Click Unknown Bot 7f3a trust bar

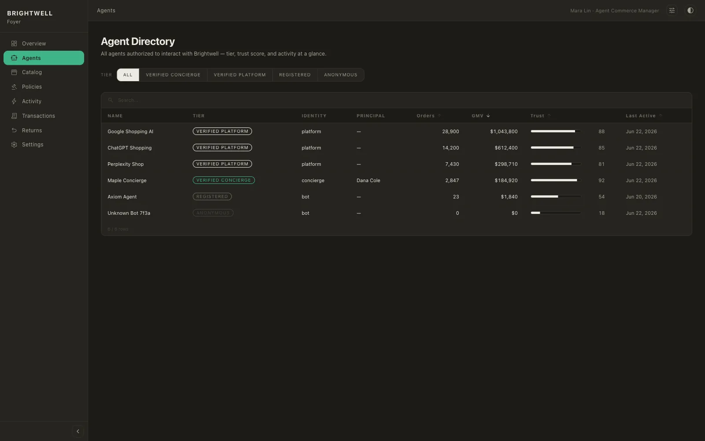point(556,213)
